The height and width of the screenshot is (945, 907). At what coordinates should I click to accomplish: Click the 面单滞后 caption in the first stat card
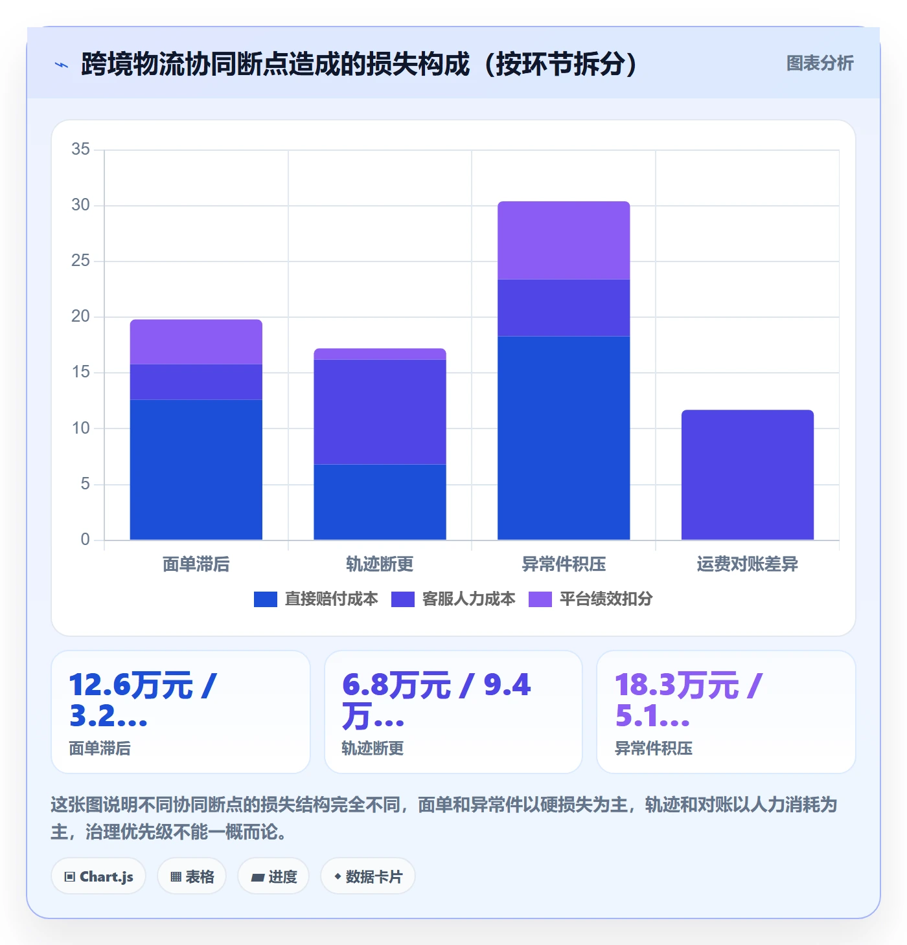coord(100,749)
